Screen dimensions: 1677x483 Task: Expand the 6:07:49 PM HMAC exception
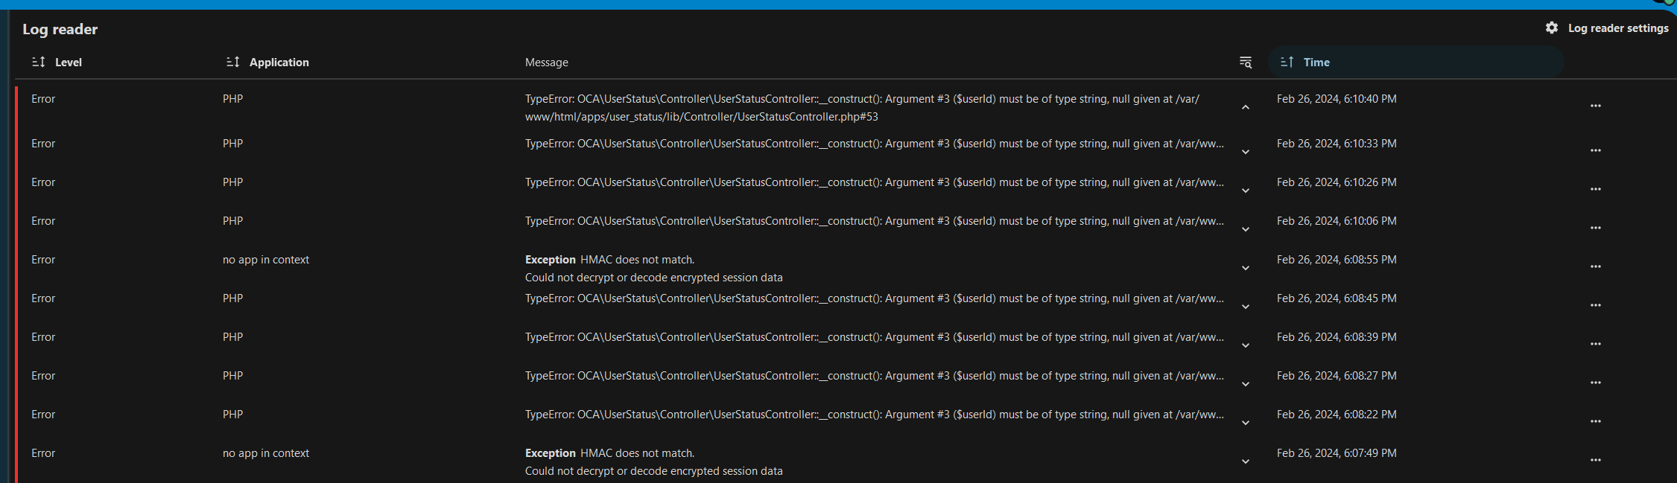tap(1245, 461)
